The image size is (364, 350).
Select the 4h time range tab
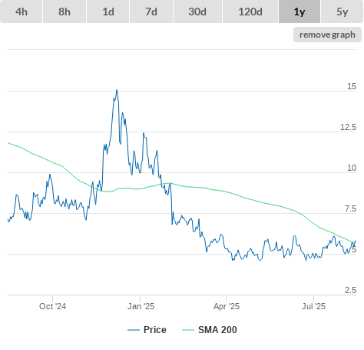pos(22,12)
